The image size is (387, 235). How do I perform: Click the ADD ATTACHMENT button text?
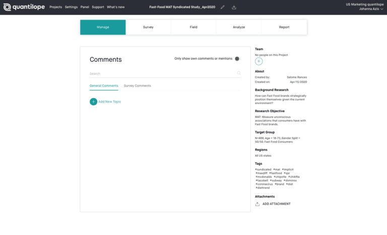pos(276,204)
